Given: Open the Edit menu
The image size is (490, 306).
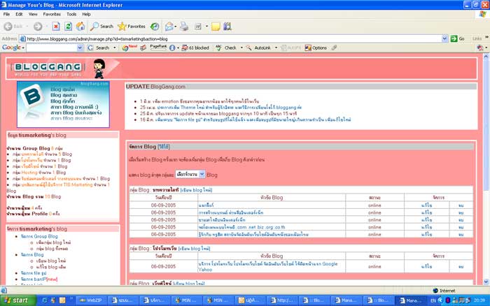Looking at the screenshot, I should click(x=19, y=14).
